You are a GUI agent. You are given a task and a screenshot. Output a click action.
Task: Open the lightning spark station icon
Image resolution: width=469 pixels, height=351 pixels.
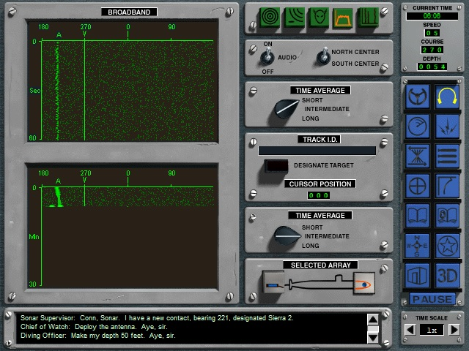(447, 127)
